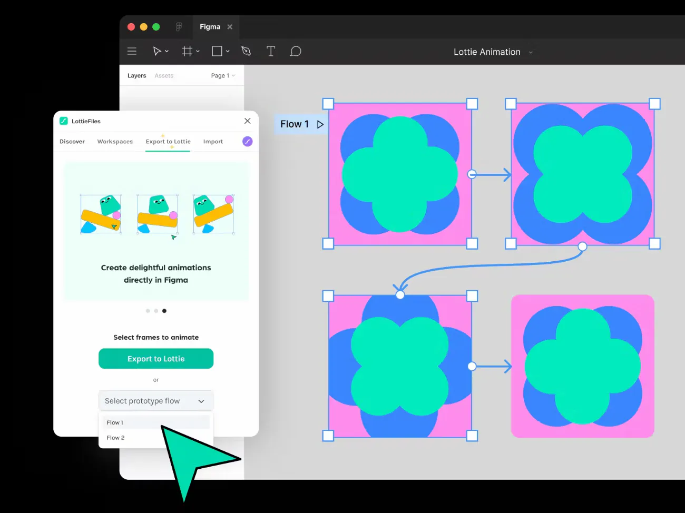
Task: Select the Move arrow tool
Action: [156, 51]
